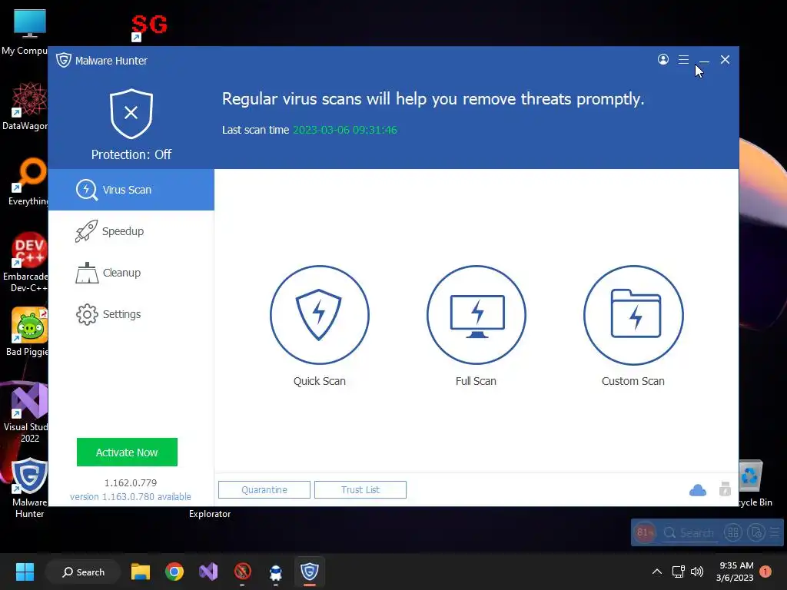The width and height of the screenshot is (787, 590).
Task: Open the notification badge in the taskbar
Action: (x=765, y=572)
